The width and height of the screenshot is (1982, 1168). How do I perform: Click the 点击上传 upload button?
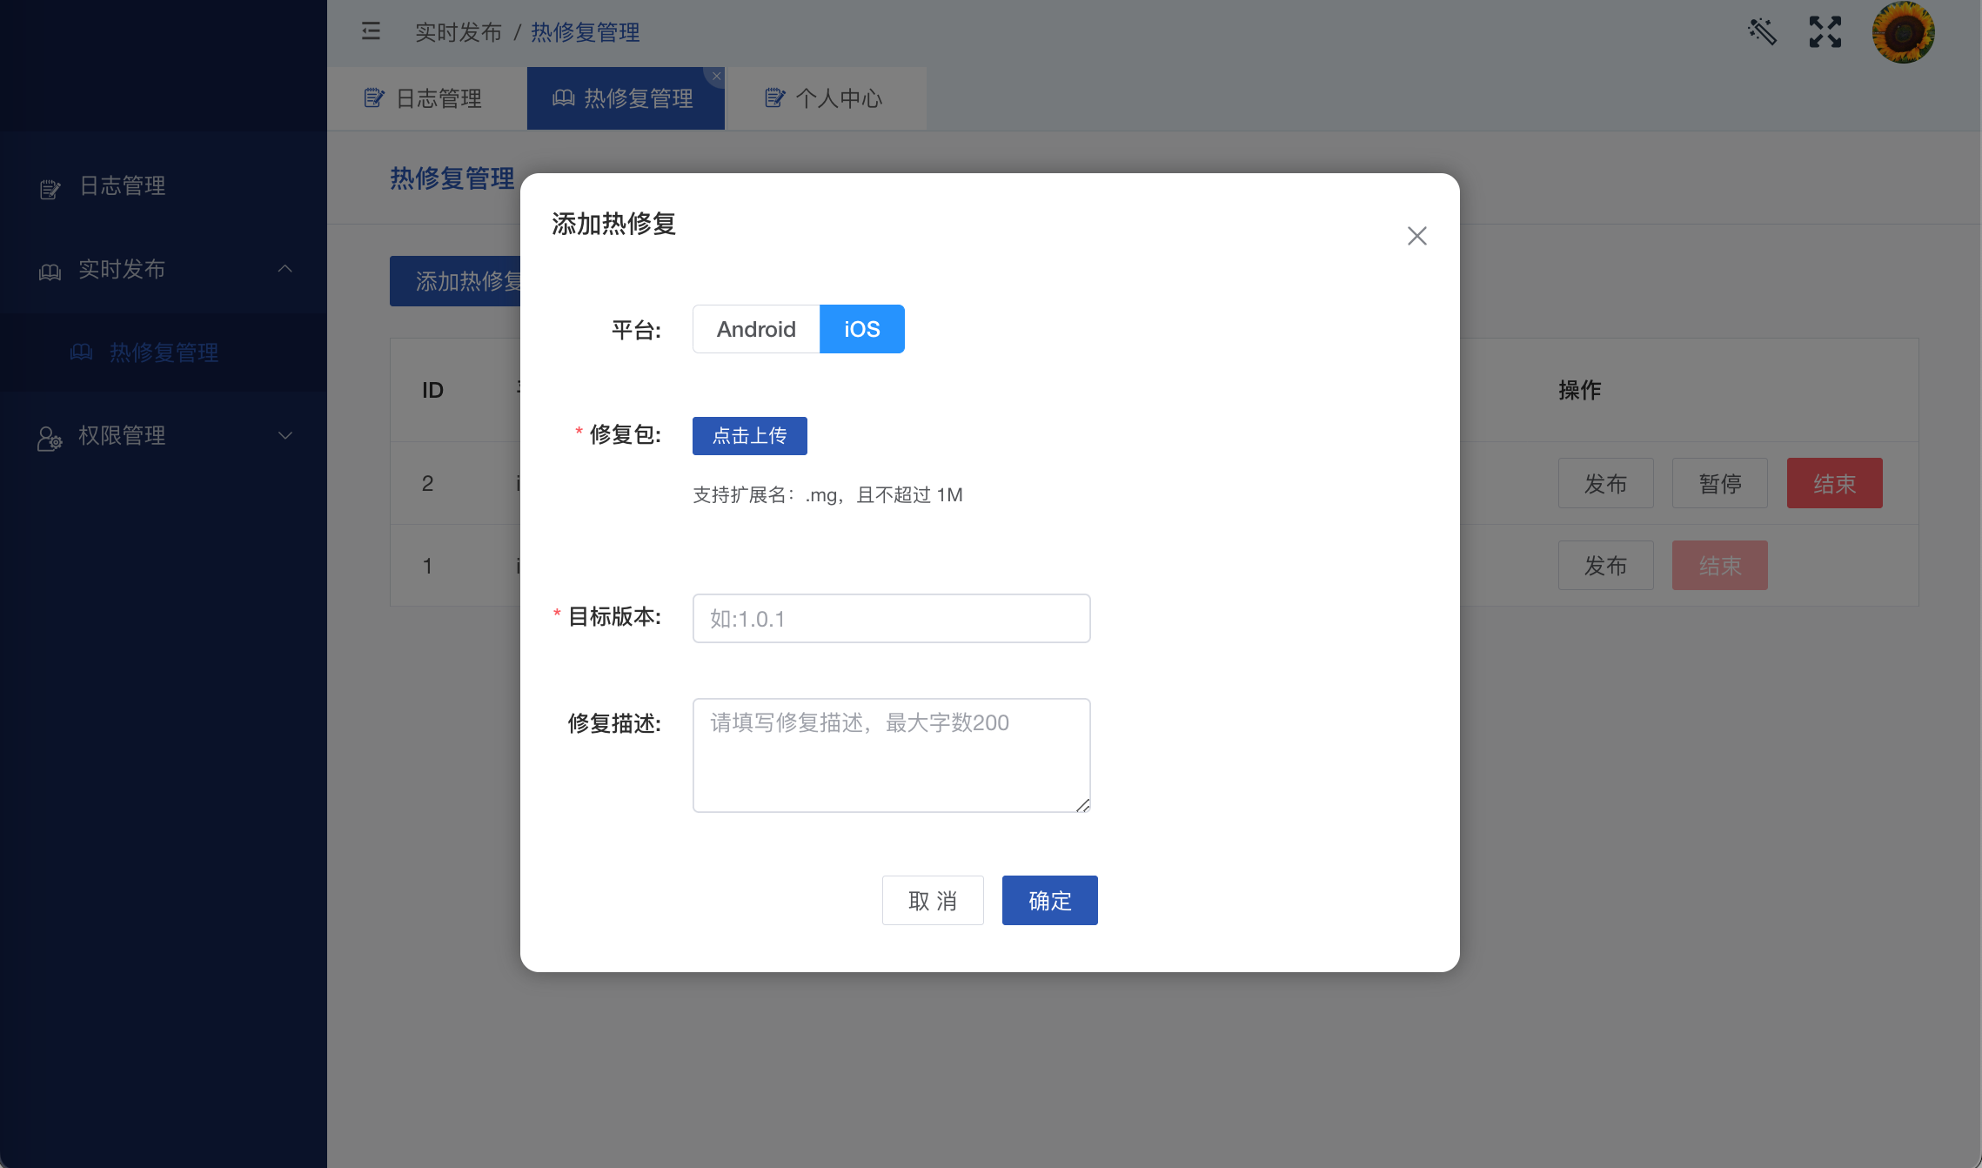749,436
